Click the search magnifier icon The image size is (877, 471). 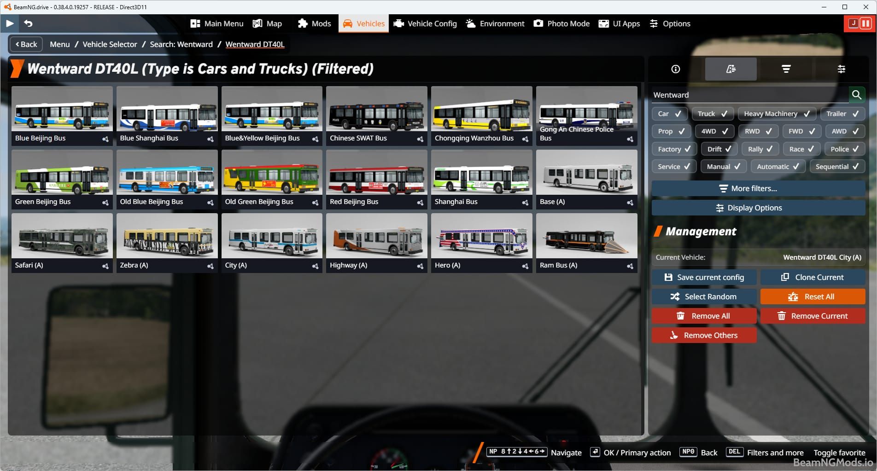857,94
